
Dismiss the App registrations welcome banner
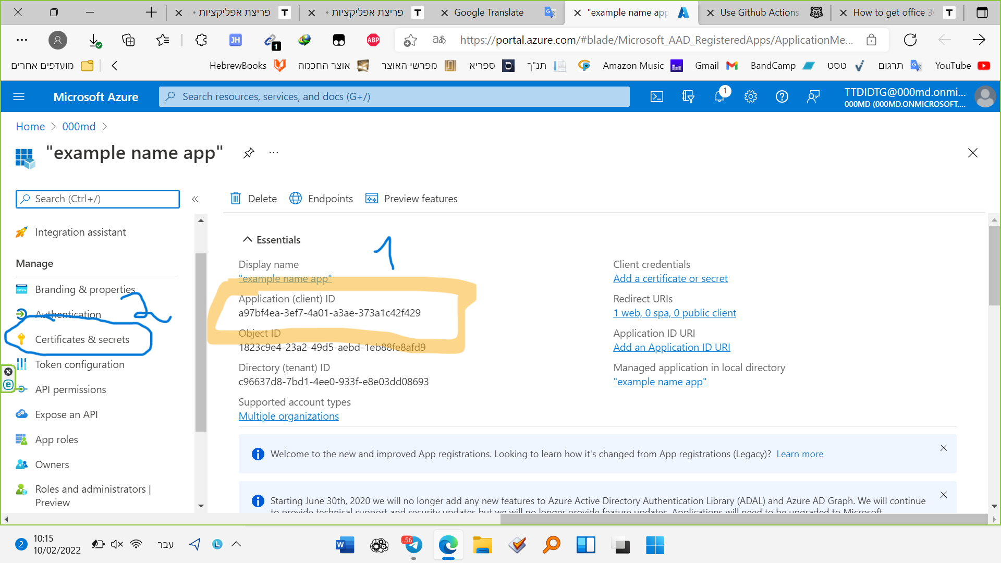point(944,448)
